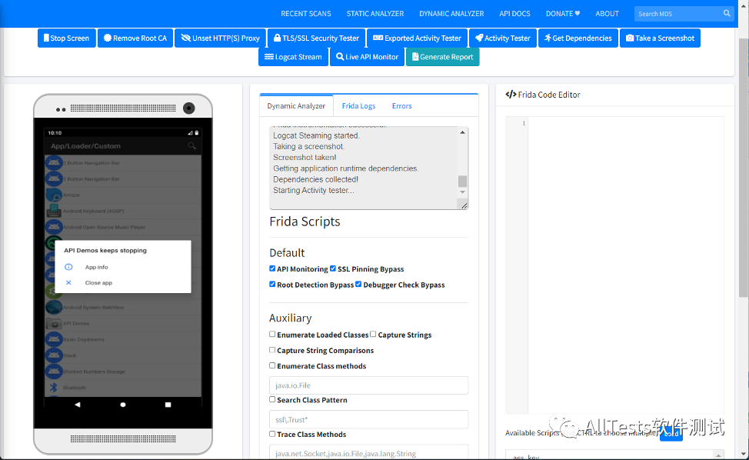Click Take a Screenshot button

click(x=660, y=38)
